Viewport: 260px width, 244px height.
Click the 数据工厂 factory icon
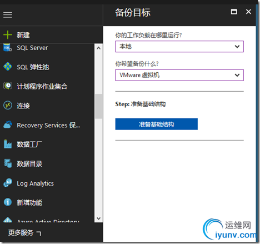[8, 144]
